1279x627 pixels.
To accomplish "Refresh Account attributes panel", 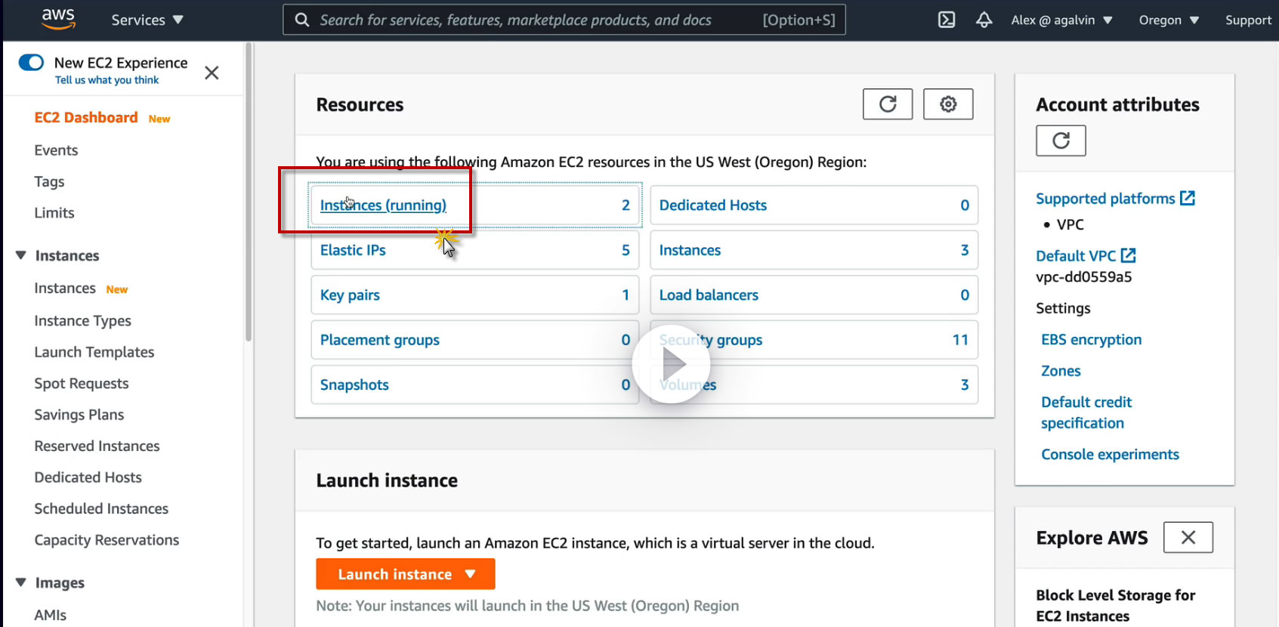I will (x=1061, y=141).
